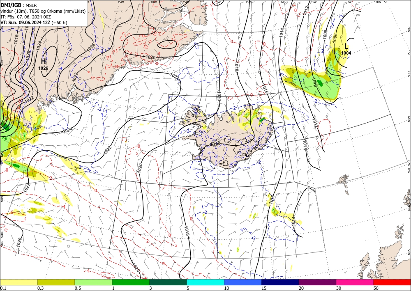Click the legend value '15'
The height and width of the screenshot is (291, 411).
(x=264, y=288)
